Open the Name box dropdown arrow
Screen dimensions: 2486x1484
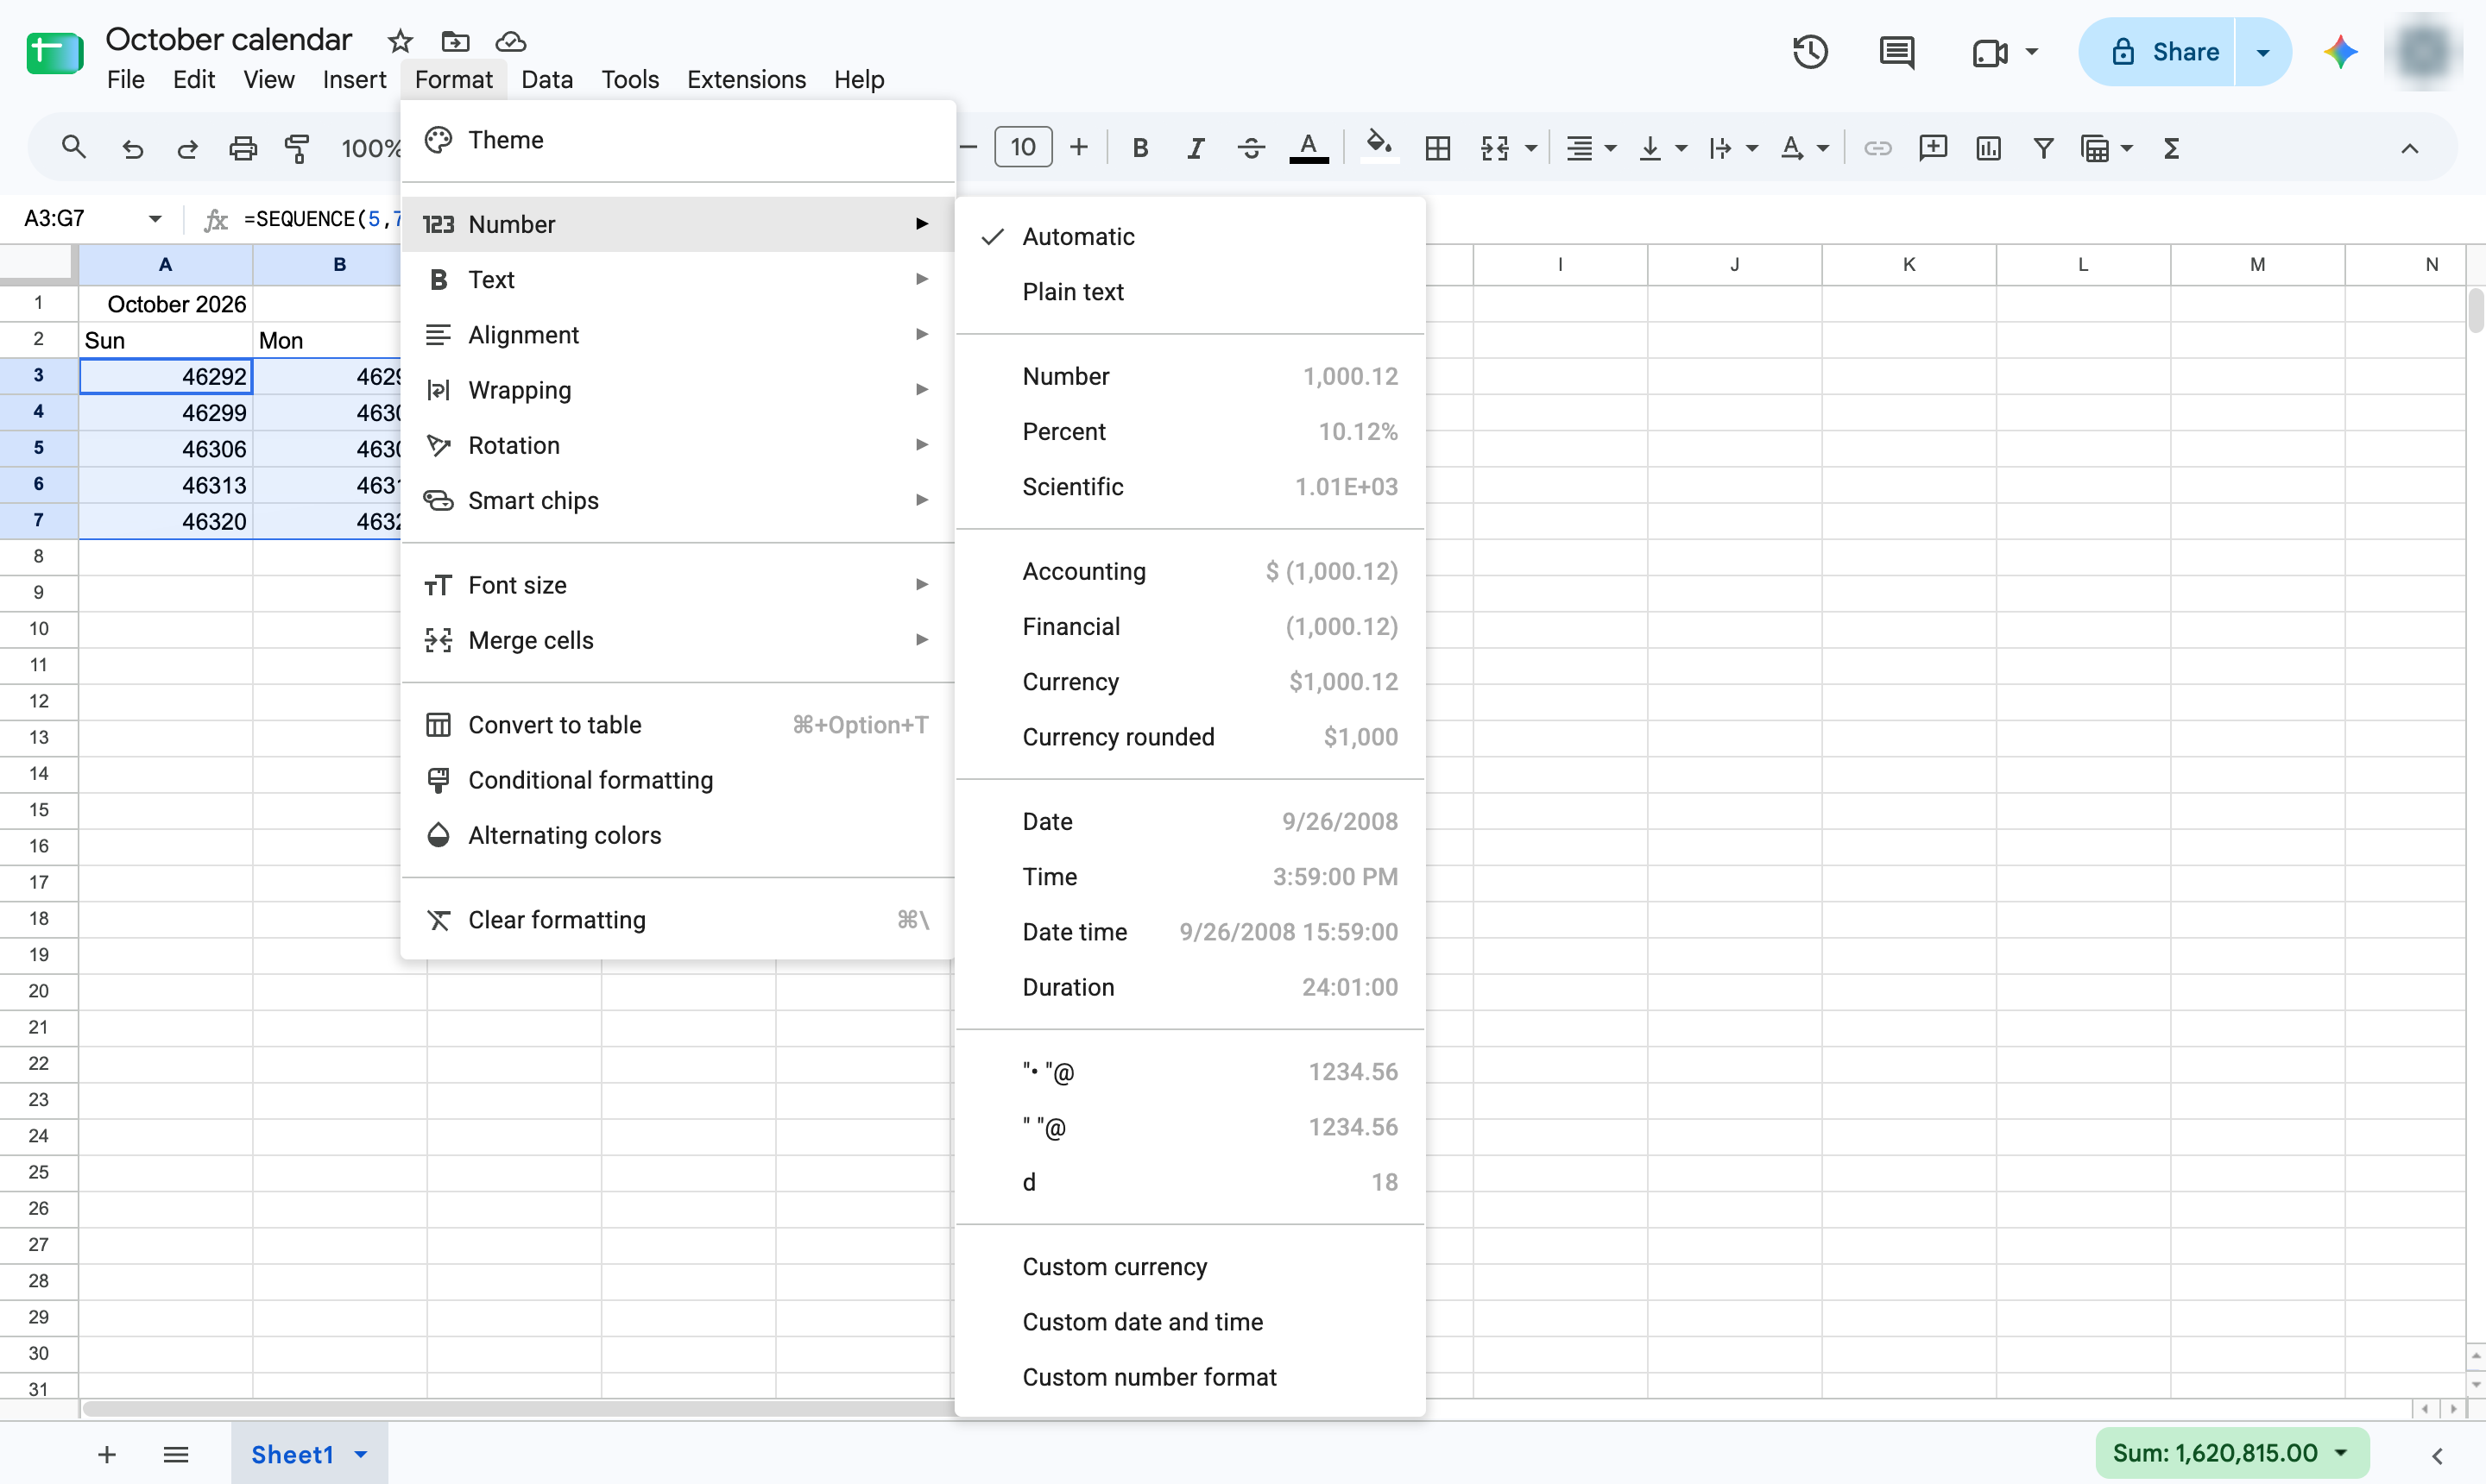click(154, 219)
